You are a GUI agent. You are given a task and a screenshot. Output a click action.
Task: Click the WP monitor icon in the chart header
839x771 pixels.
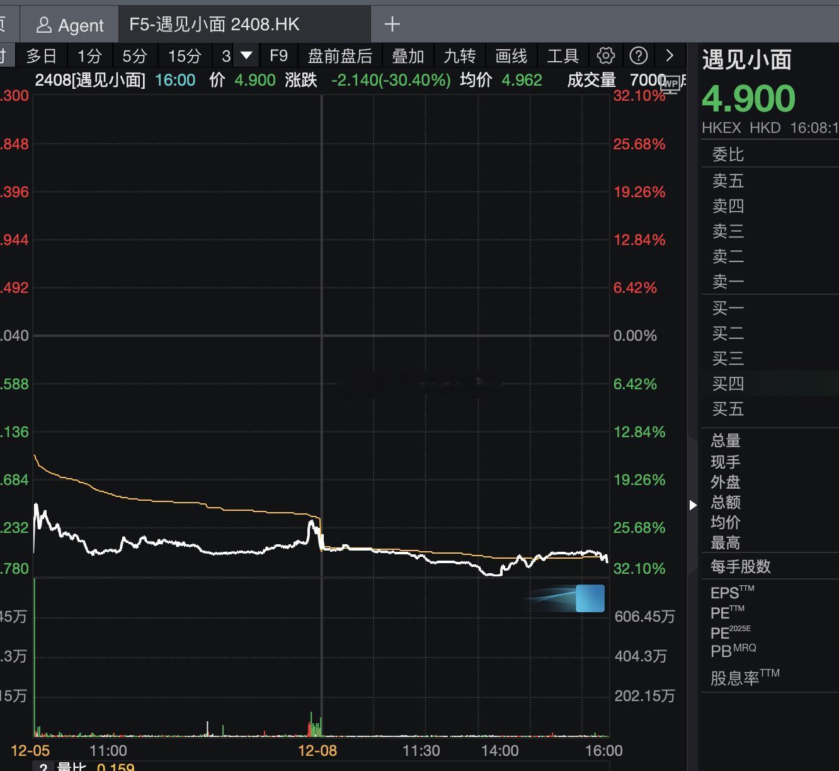(670, 84)
